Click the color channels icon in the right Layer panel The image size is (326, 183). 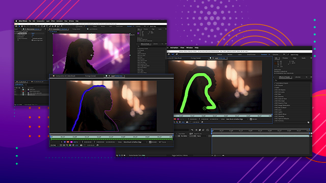[177, 122]
